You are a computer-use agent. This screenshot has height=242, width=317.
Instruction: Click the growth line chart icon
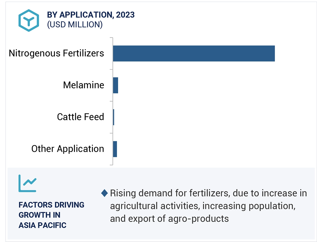27,183
